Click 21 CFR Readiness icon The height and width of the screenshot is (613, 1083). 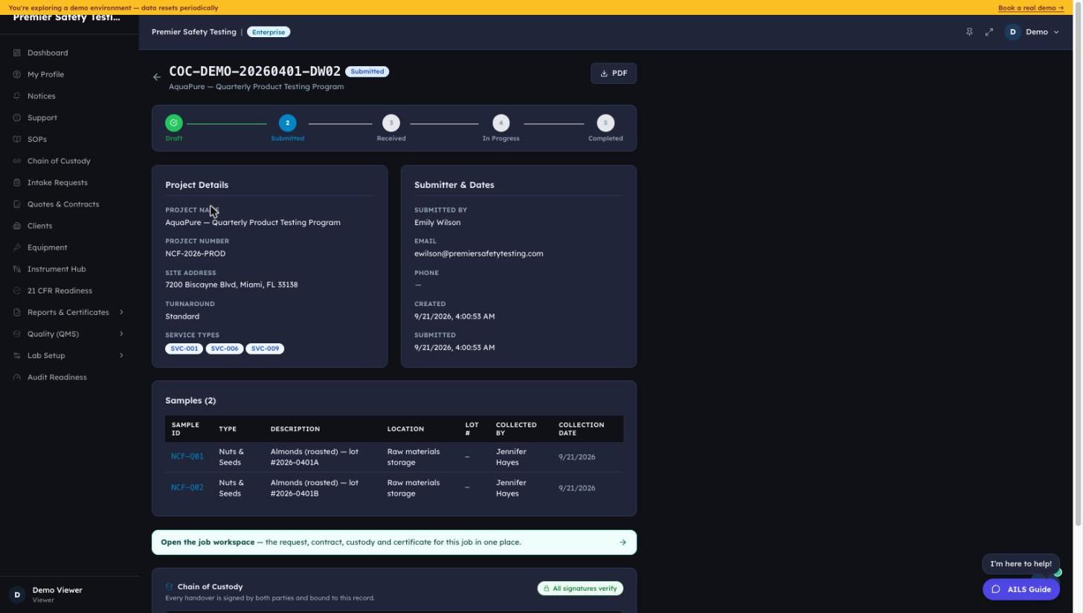pyautogui.click(x=17, y=291)
